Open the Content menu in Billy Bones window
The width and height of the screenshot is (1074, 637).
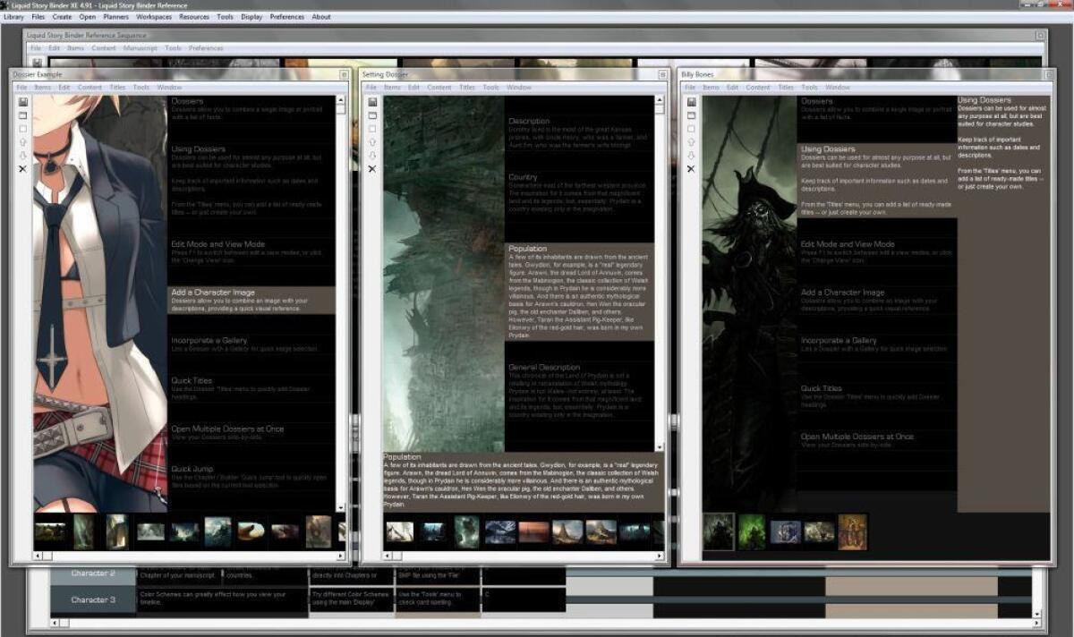point(758,88)
